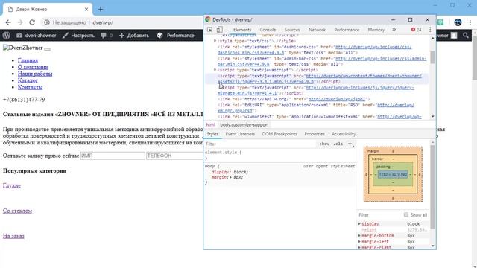The image size is (477, 268).
Task: Open the Chrome three-dot menu
Action: point(470,22)
